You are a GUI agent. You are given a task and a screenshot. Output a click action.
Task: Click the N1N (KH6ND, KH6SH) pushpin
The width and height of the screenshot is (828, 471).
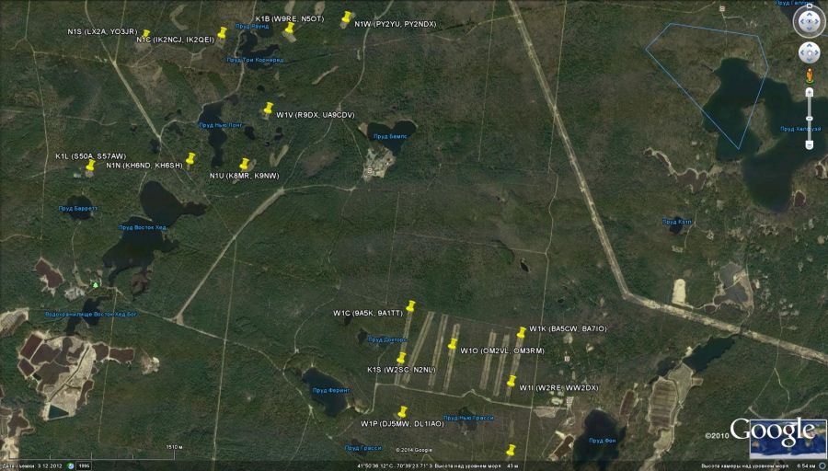[190, 159]
